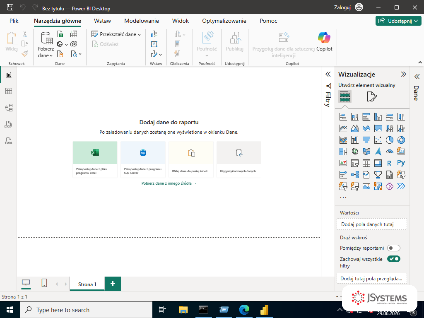Click the Zaimportuj dane z programu SQL Server card
Image resolution: width=424 pixels, height=318 pixels.
click(143, 159)
